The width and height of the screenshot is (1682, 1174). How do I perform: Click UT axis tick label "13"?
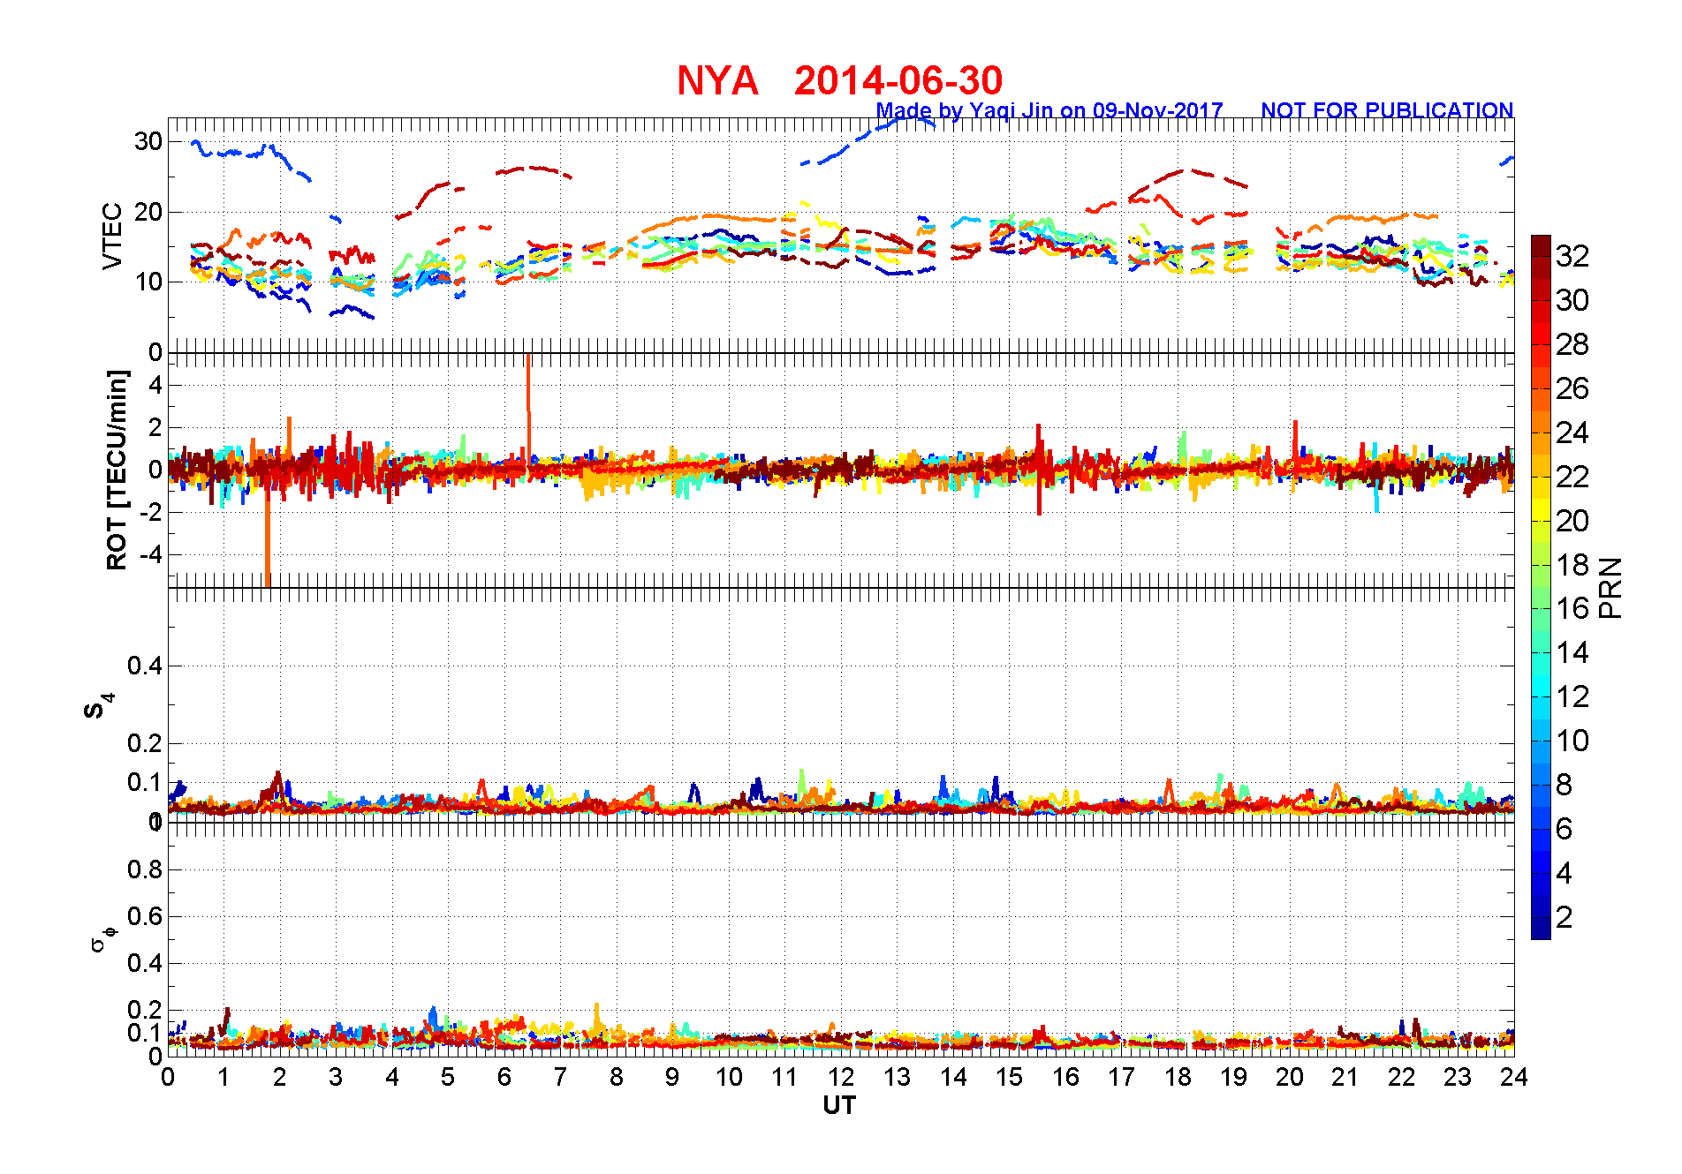coord(897,1077)
